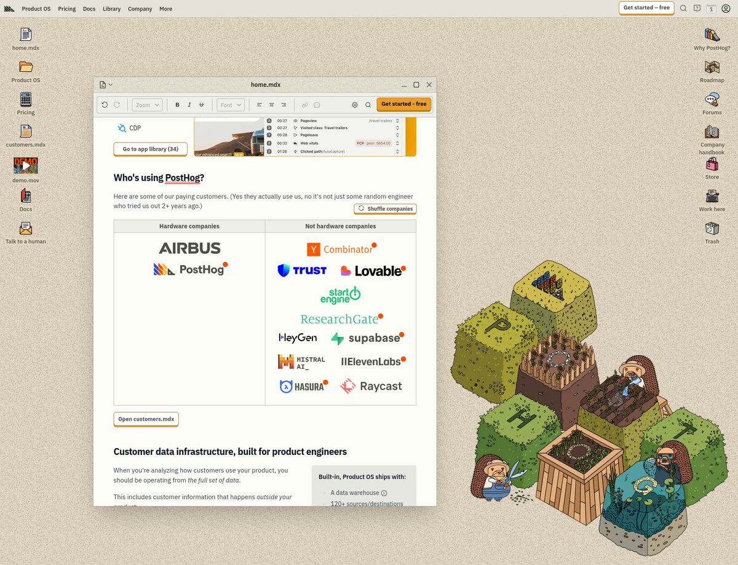Open the Why PostHog? desktop icon
This screenshot has width=738, height=565.
tap(712, 39)
